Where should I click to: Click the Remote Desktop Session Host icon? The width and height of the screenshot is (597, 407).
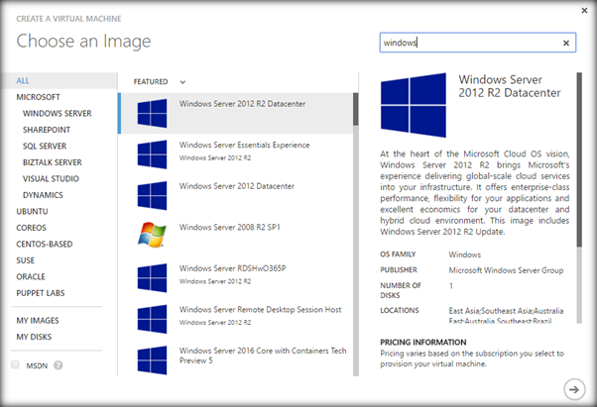click(152, 319)
